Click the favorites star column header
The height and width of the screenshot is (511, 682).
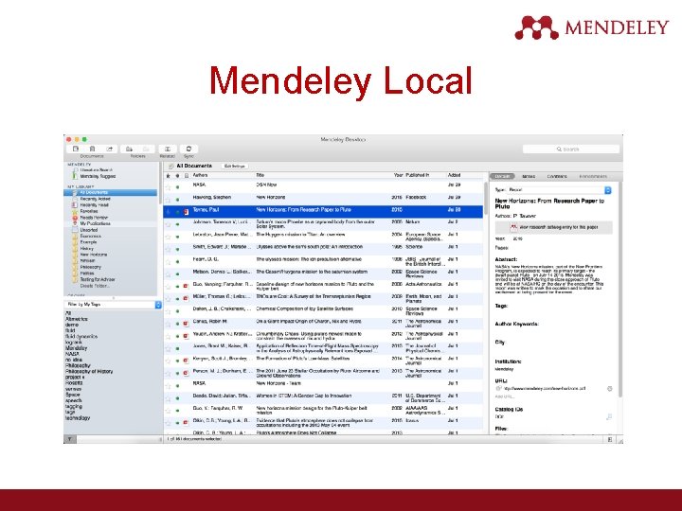coord(169,176)
